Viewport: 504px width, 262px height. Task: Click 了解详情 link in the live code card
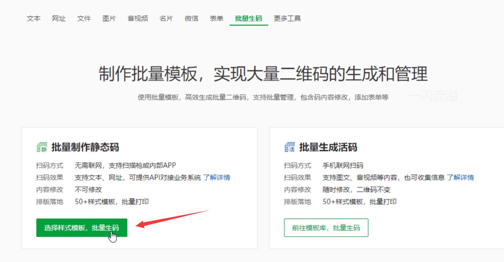461,177
